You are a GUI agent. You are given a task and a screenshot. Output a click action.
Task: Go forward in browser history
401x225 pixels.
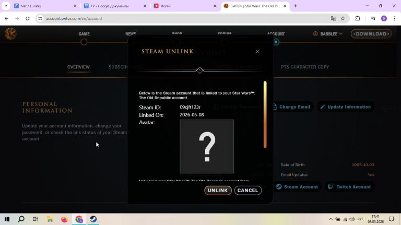(x=17, y=18)
